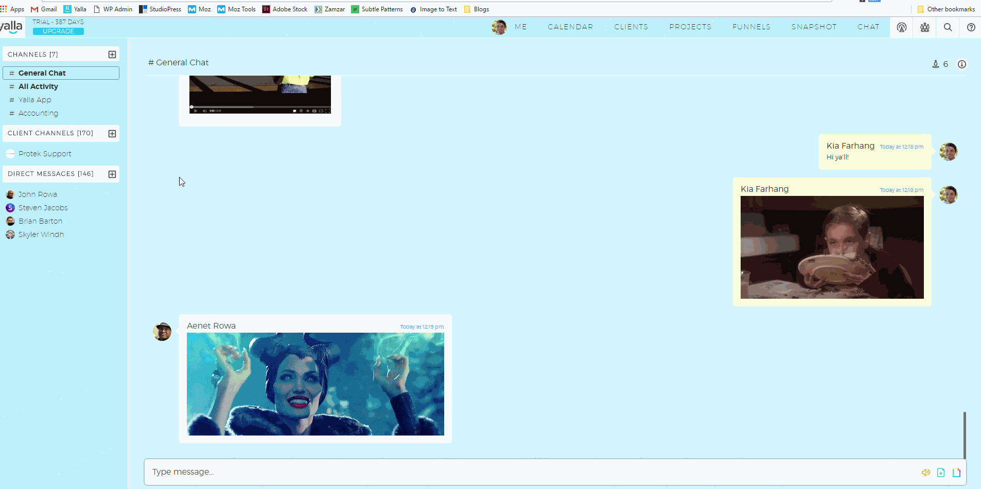Open the Image to Text bookmark

433,9
